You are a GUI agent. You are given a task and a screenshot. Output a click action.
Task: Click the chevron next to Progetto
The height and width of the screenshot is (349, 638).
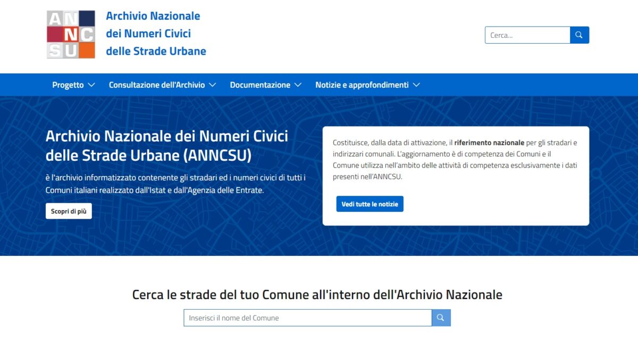[91, 85]
